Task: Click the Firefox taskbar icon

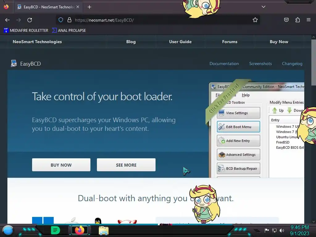Action: tap(79, 230)
